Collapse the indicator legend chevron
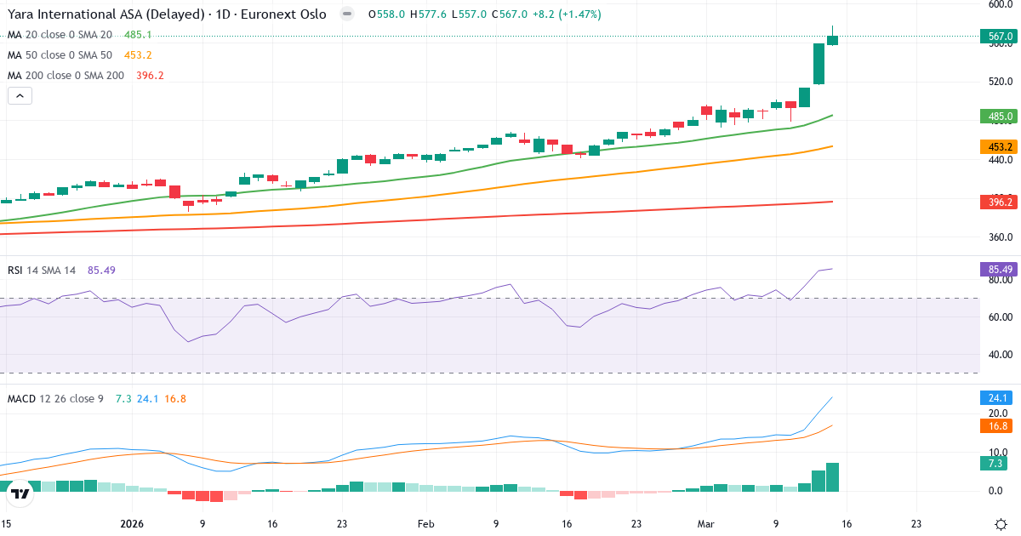This screenshot has width=1021, height=536. (x=20, y=96)
